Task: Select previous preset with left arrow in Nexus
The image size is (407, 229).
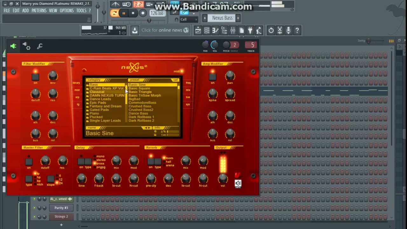Action: coord(146,128)
